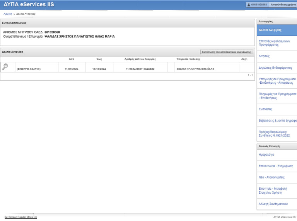The width and height of the screenshot is (297, 221).
Task: Click the Βασικές Επιλογές panel header
Action: 277,146
